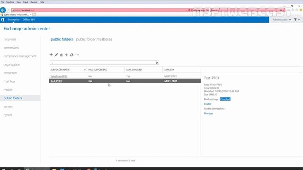Switch to public folder mailboxes tab
This screenshot has width=303, height=170.
(x=94, y=39)
